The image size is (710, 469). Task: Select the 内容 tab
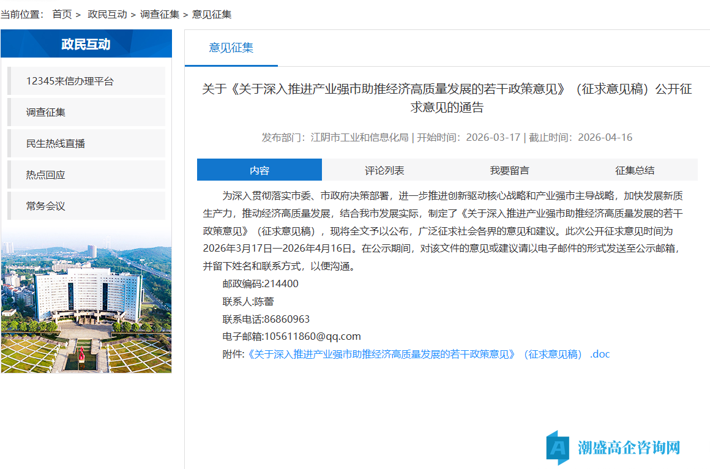pos(259,169)
